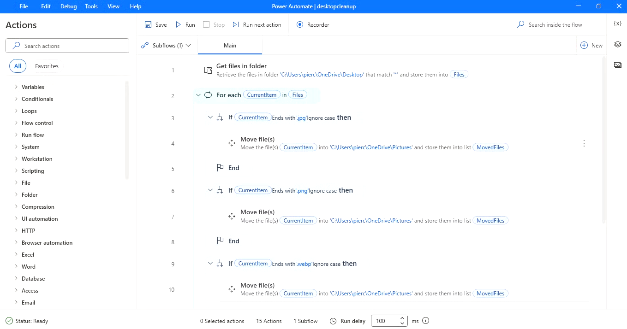
Task: Expand the Browser automation group
Action: 16,242
